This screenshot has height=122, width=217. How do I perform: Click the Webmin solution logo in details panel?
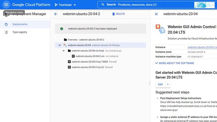160,29
